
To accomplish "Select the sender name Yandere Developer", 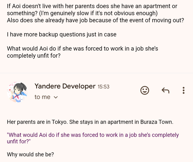I will (x=65, y=86).
